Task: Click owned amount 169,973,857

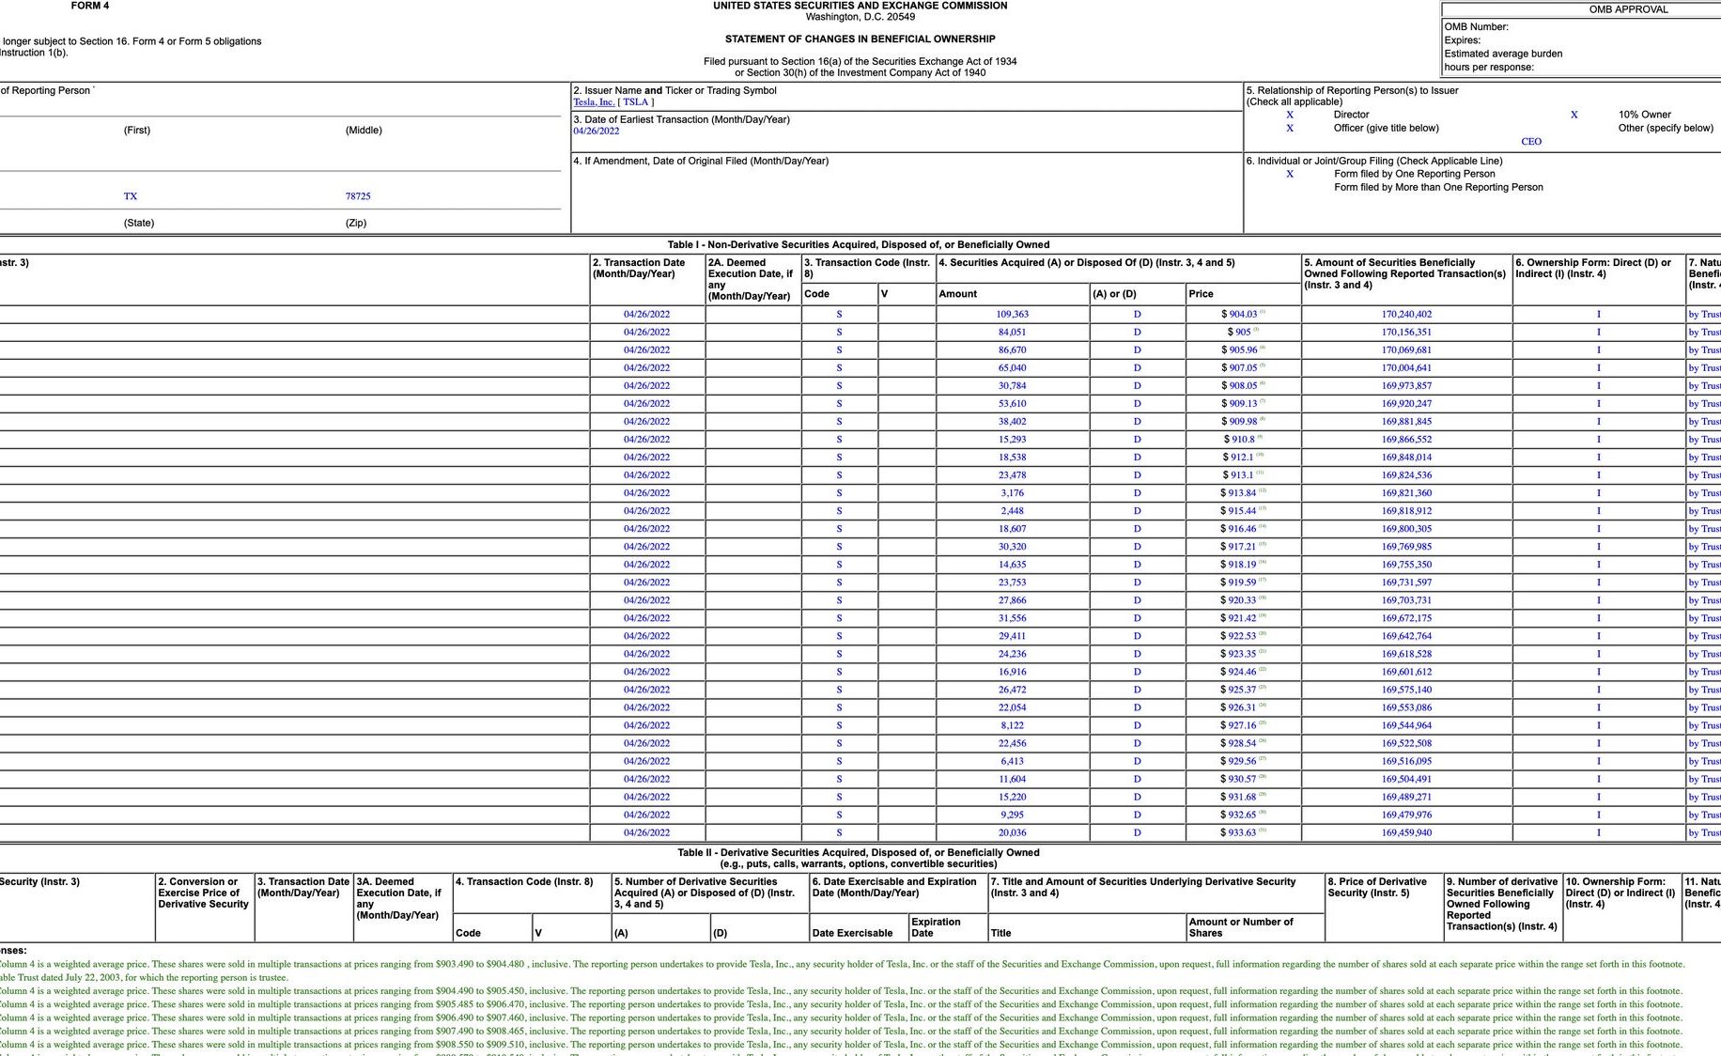Action: [x=1406, y=386]
